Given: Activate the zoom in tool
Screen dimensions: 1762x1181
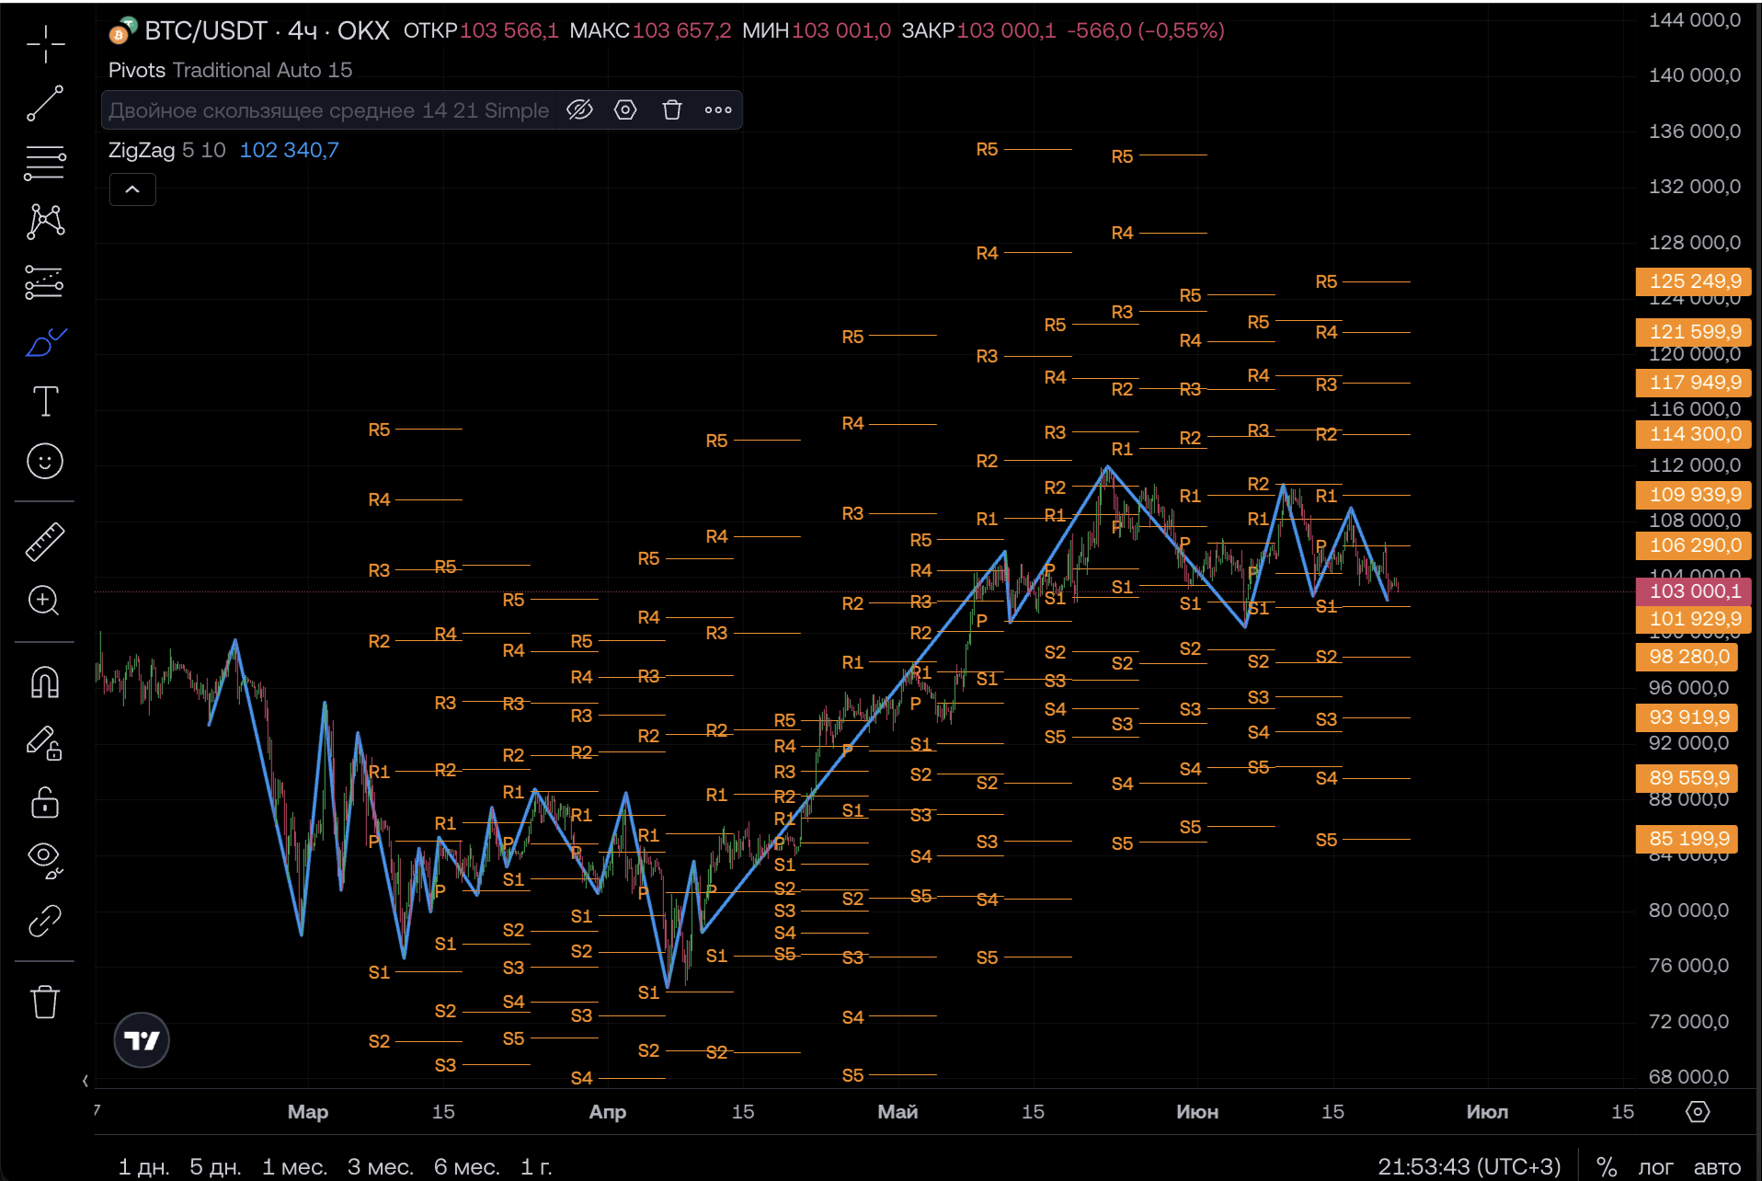Looking at the screenshot, I should point(45,601).
